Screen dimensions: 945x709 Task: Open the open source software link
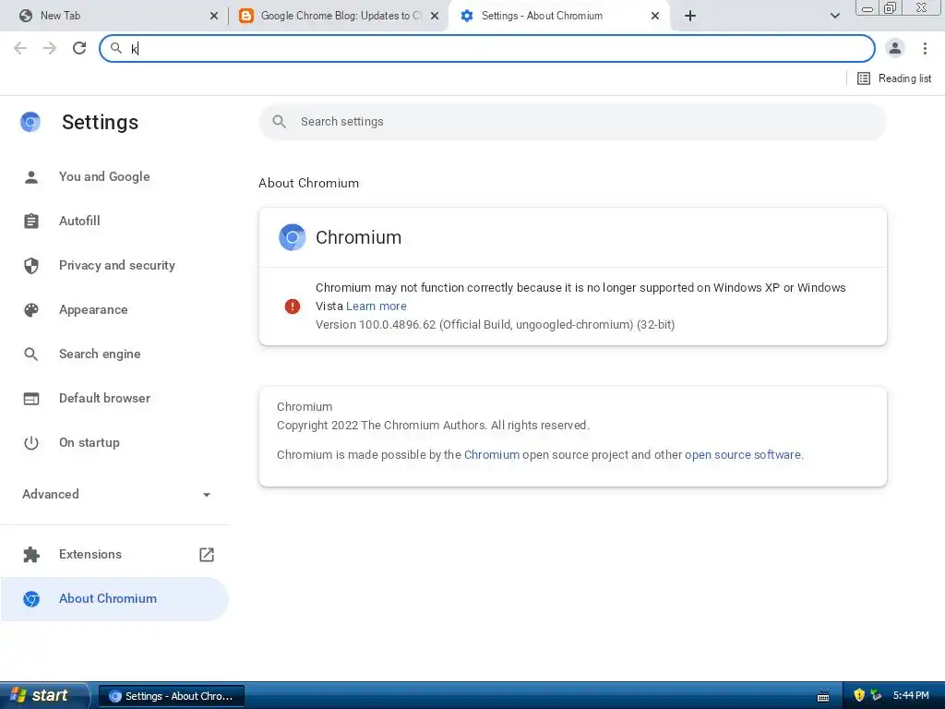pyautogui.click(x=743, y=454)
